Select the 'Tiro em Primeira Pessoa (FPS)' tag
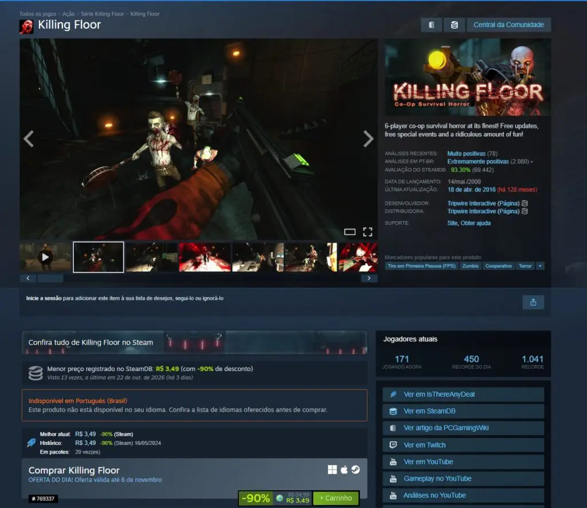Screen dimensions: 587x508 (421, 266)
